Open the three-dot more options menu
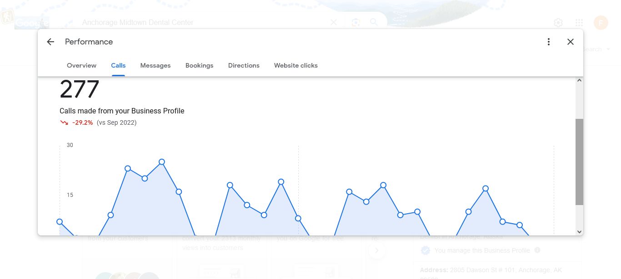The width and height of the screenshot is (621, 279). 549,42
